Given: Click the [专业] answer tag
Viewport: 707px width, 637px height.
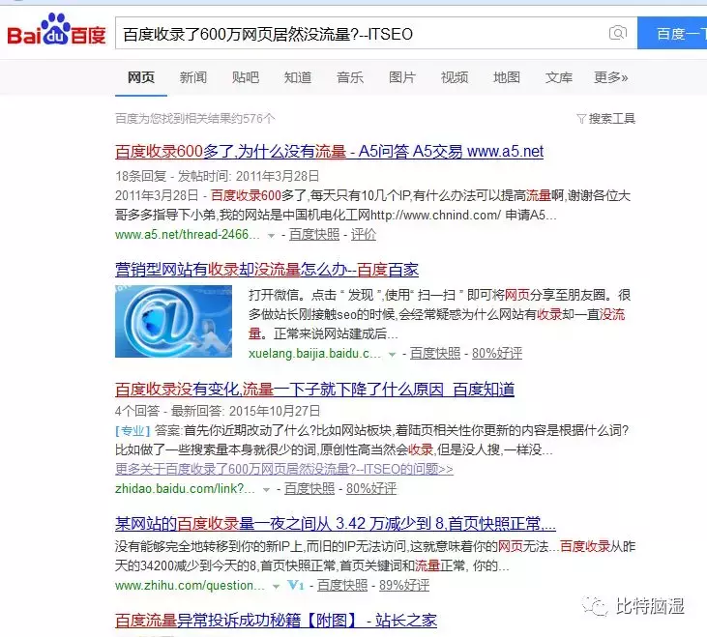Looking at the screenshot, I should pos(133,431).
